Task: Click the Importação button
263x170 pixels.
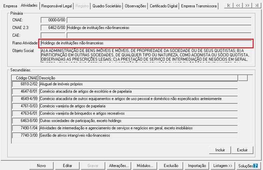Action: click(x=197, y=166)
